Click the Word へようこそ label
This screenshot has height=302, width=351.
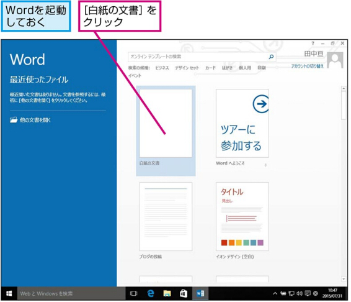[x=230, y=163]
